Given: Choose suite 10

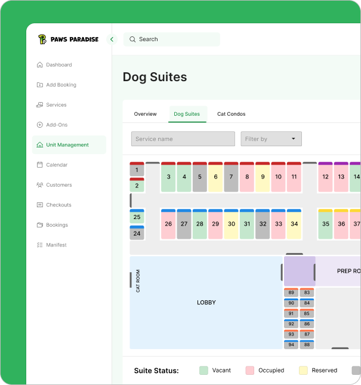Looking at the screenshot, I should coord(278,177).
